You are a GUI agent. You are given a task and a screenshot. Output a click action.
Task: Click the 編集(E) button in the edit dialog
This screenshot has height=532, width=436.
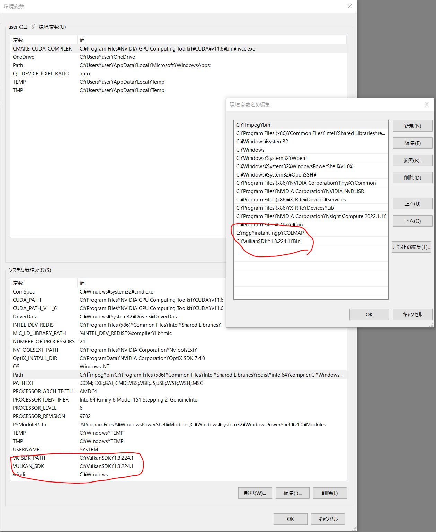(412, 143)
